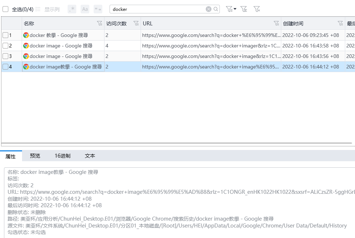The width and height of the screenshot is (355, 238).
Task: Click the filter icon with sigma symbol
Action: point(244,9)
